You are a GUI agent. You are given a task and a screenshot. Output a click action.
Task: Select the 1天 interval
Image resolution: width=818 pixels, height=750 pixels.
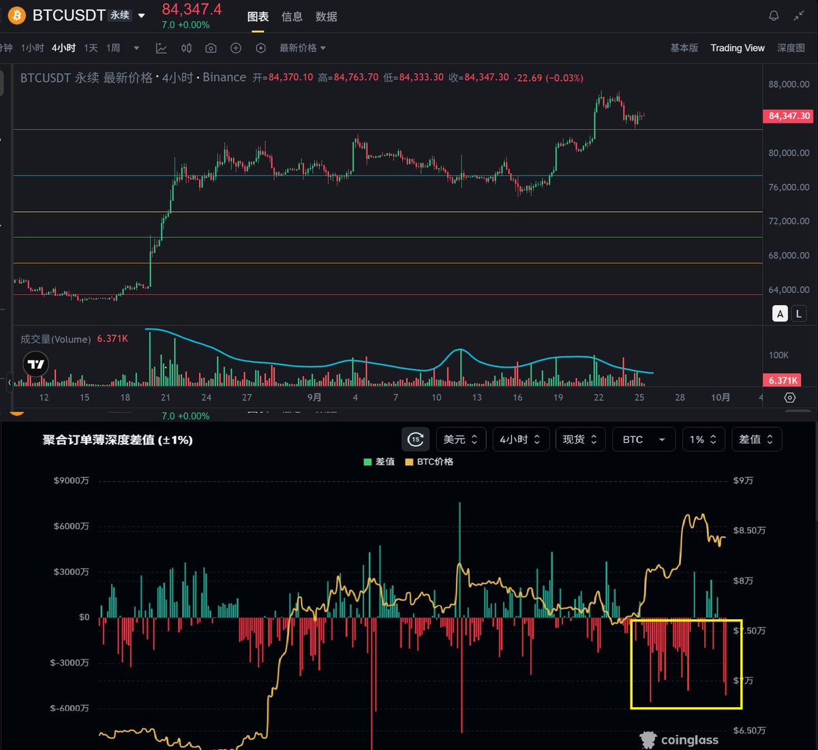pos(91,48)
